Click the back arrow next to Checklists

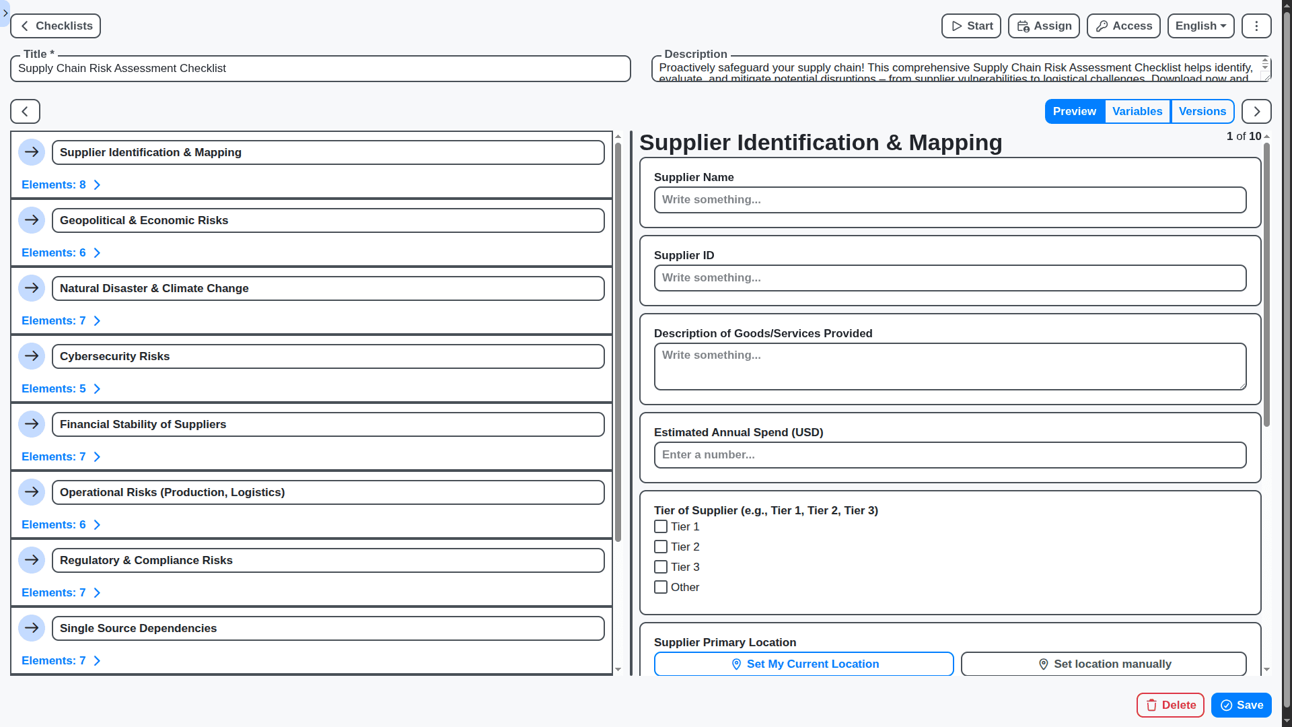(x=24, y=26)
